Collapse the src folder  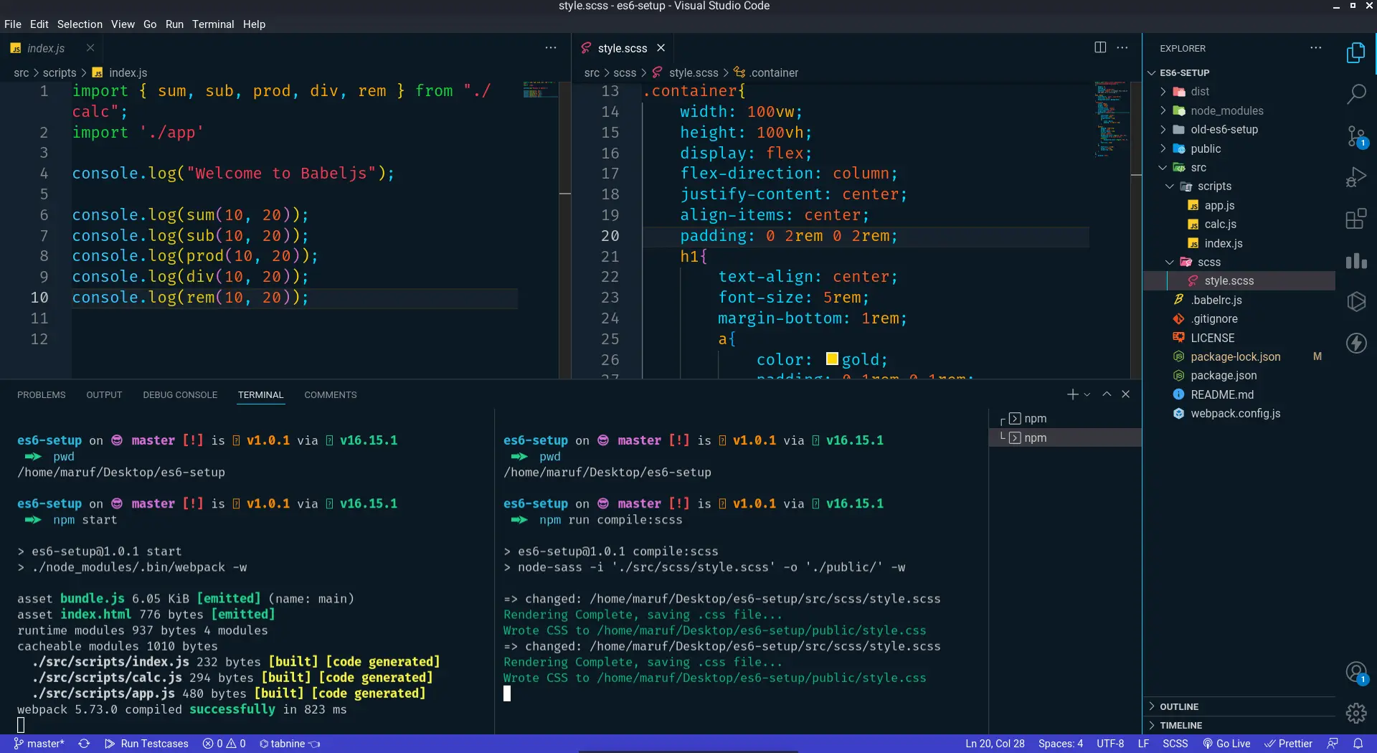tap(1163, 168)
